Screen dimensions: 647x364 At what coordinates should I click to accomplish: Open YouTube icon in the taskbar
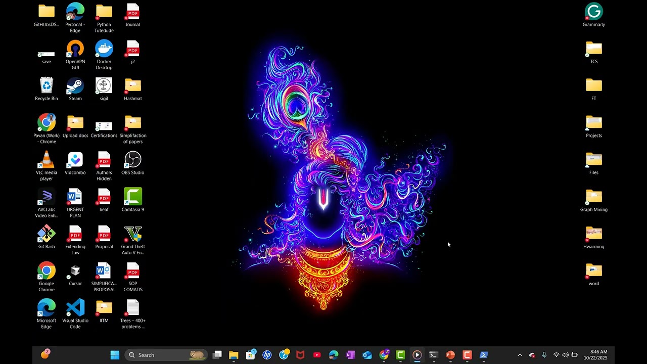317,355
